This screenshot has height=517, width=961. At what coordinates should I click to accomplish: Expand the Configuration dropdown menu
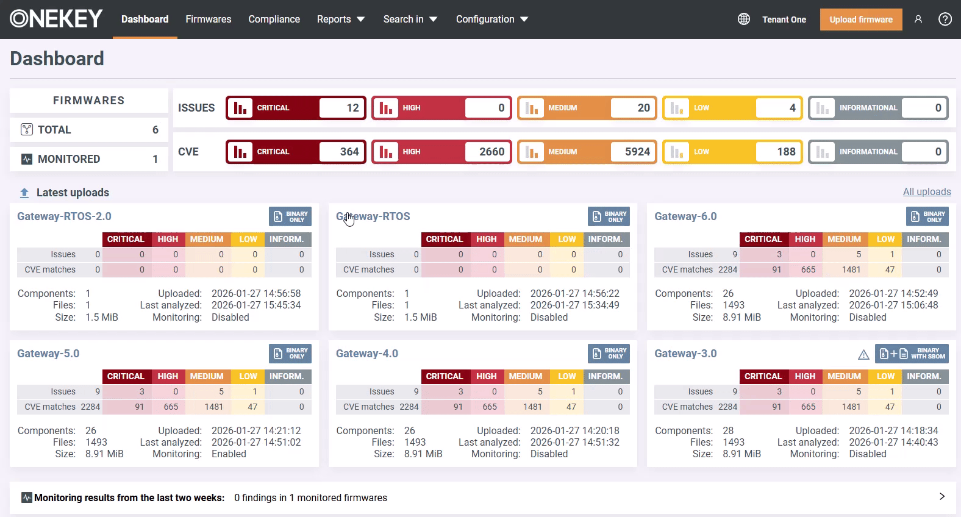(491, 20)
